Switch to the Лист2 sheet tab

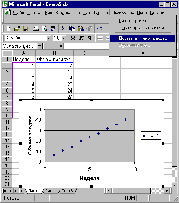tap(51, 191)
